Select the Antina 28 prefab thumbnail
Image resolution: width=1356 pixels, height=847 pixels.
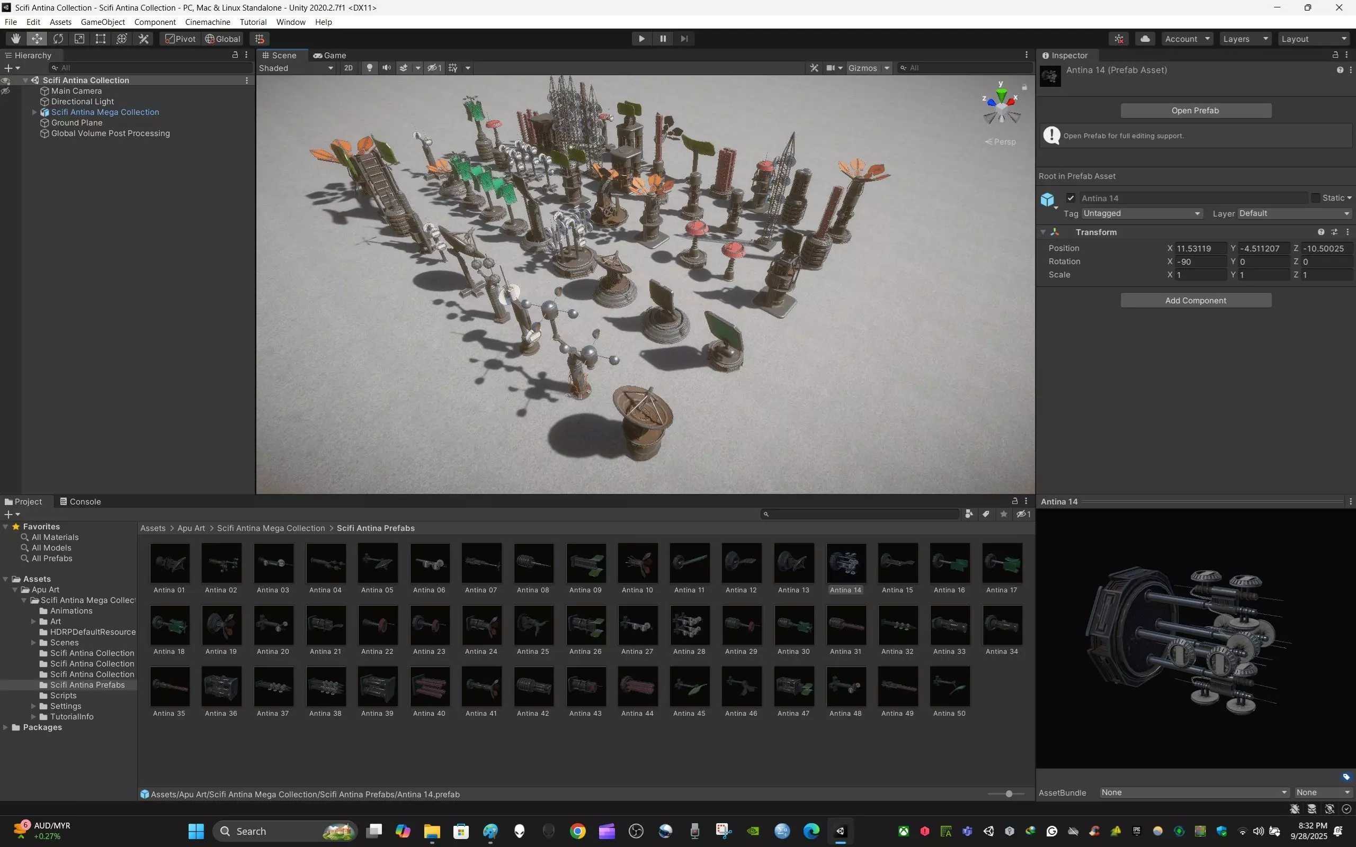689,625
